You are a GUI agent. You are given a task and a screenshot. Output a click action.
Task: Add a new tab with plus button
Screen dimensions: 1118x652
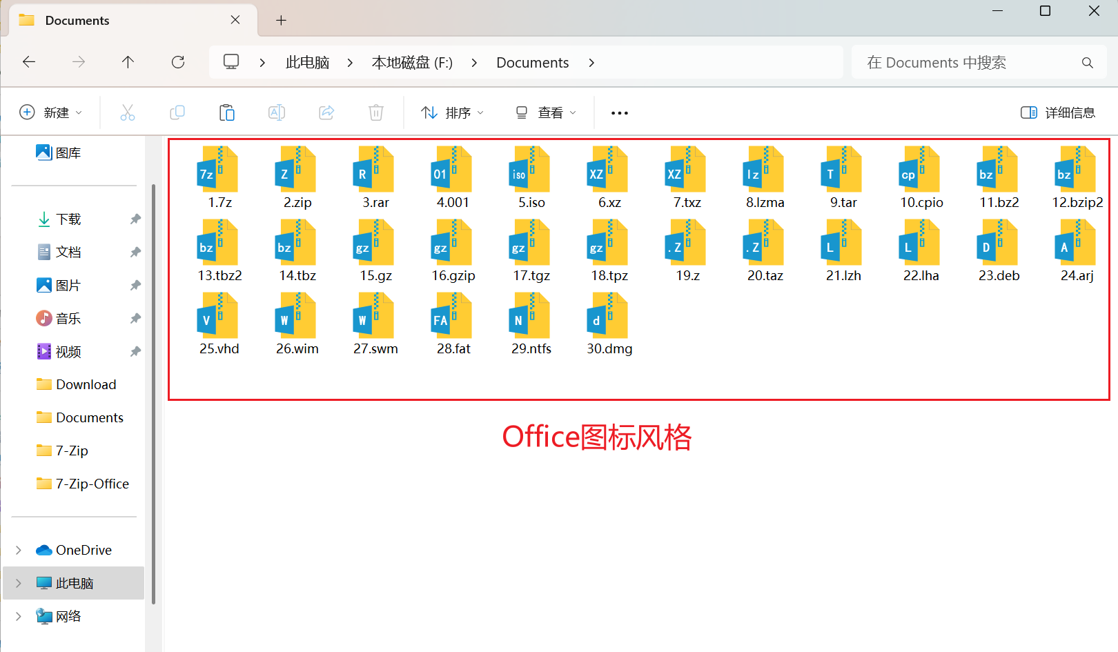281,20
